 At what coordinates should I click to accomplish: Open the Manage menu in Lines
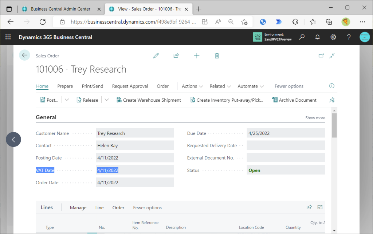click(x=78, y=208)
